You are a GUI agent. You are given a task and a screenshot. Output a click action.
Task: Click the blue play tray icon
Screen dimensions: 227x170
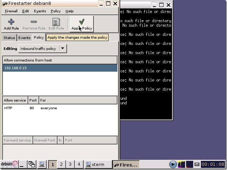pyautogui.click(x=173, y=164)
